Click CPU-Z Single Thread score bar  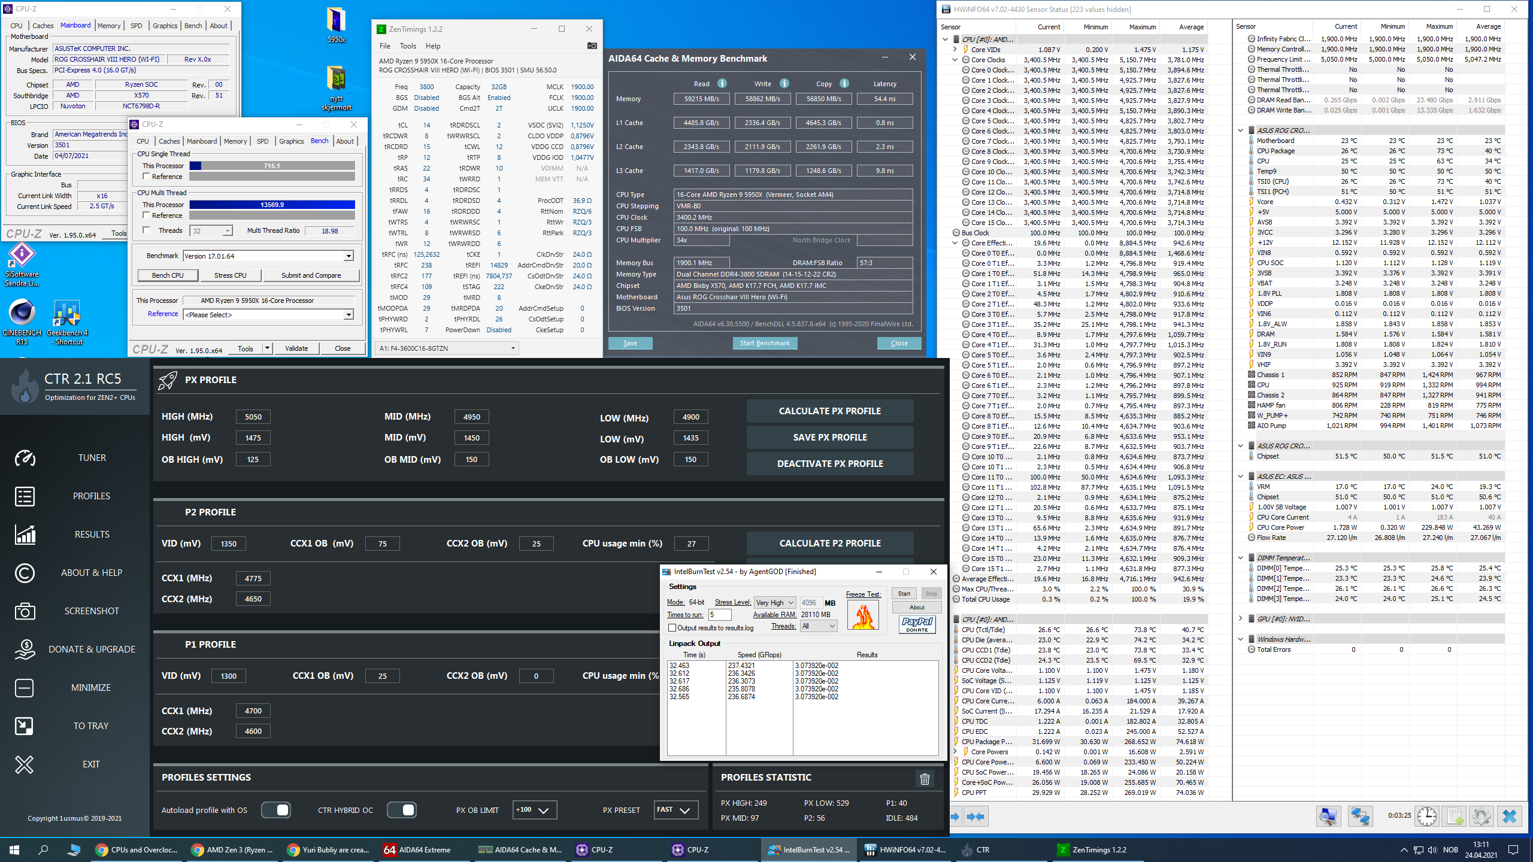(x=272, y=166)
